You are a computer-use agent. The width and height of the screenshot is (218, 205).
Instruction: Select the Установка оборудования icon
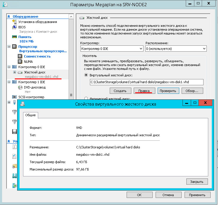(14, 22)
